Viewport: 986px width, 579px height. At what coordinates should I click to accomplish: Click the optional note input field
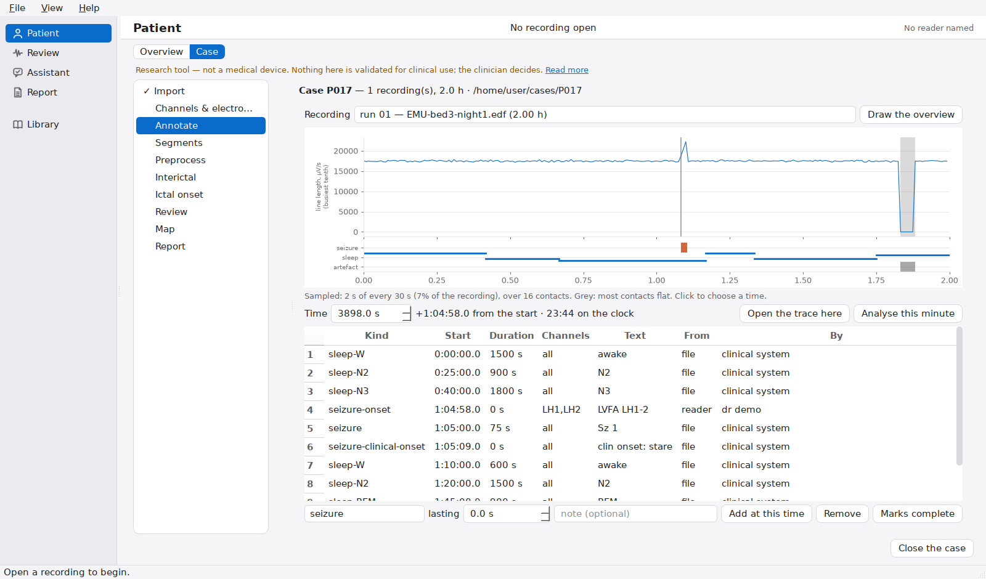[x=635, y=514]
